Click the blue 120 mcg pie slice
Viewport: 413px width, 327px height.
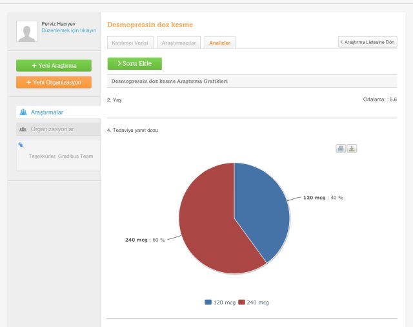coord(261,207)
